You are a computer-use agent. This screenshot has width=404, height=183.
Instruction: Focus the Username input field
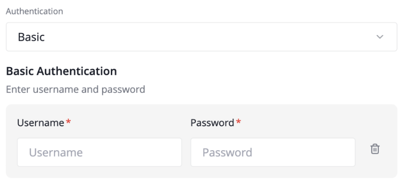(99, 152)
